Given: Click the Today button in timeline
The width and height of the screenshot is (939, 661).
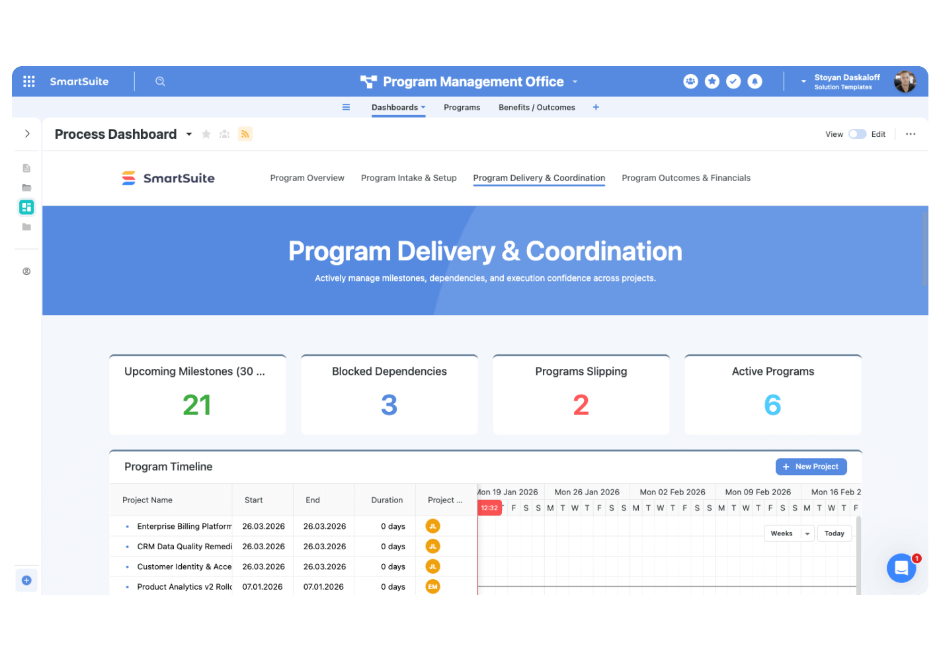Looking at the screenshot, I should pos(834,533).
